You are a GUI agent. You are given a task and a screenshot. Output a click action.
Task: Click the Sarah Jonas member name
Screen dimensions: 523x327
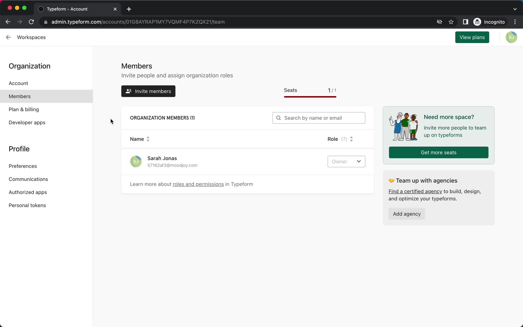[162, 158]
